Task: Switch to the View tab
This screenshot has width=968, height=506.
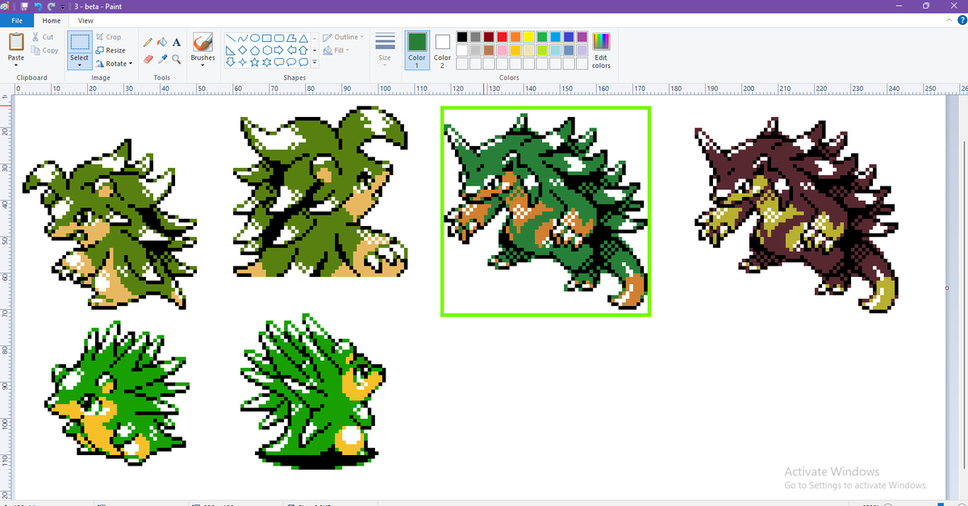Action: 86,20
